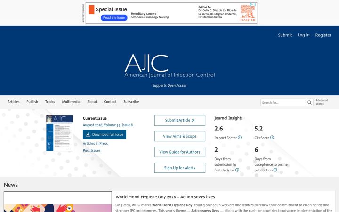Open Past Issues
339x212 pixels.
pyautogui.click(x=92, y=150)
